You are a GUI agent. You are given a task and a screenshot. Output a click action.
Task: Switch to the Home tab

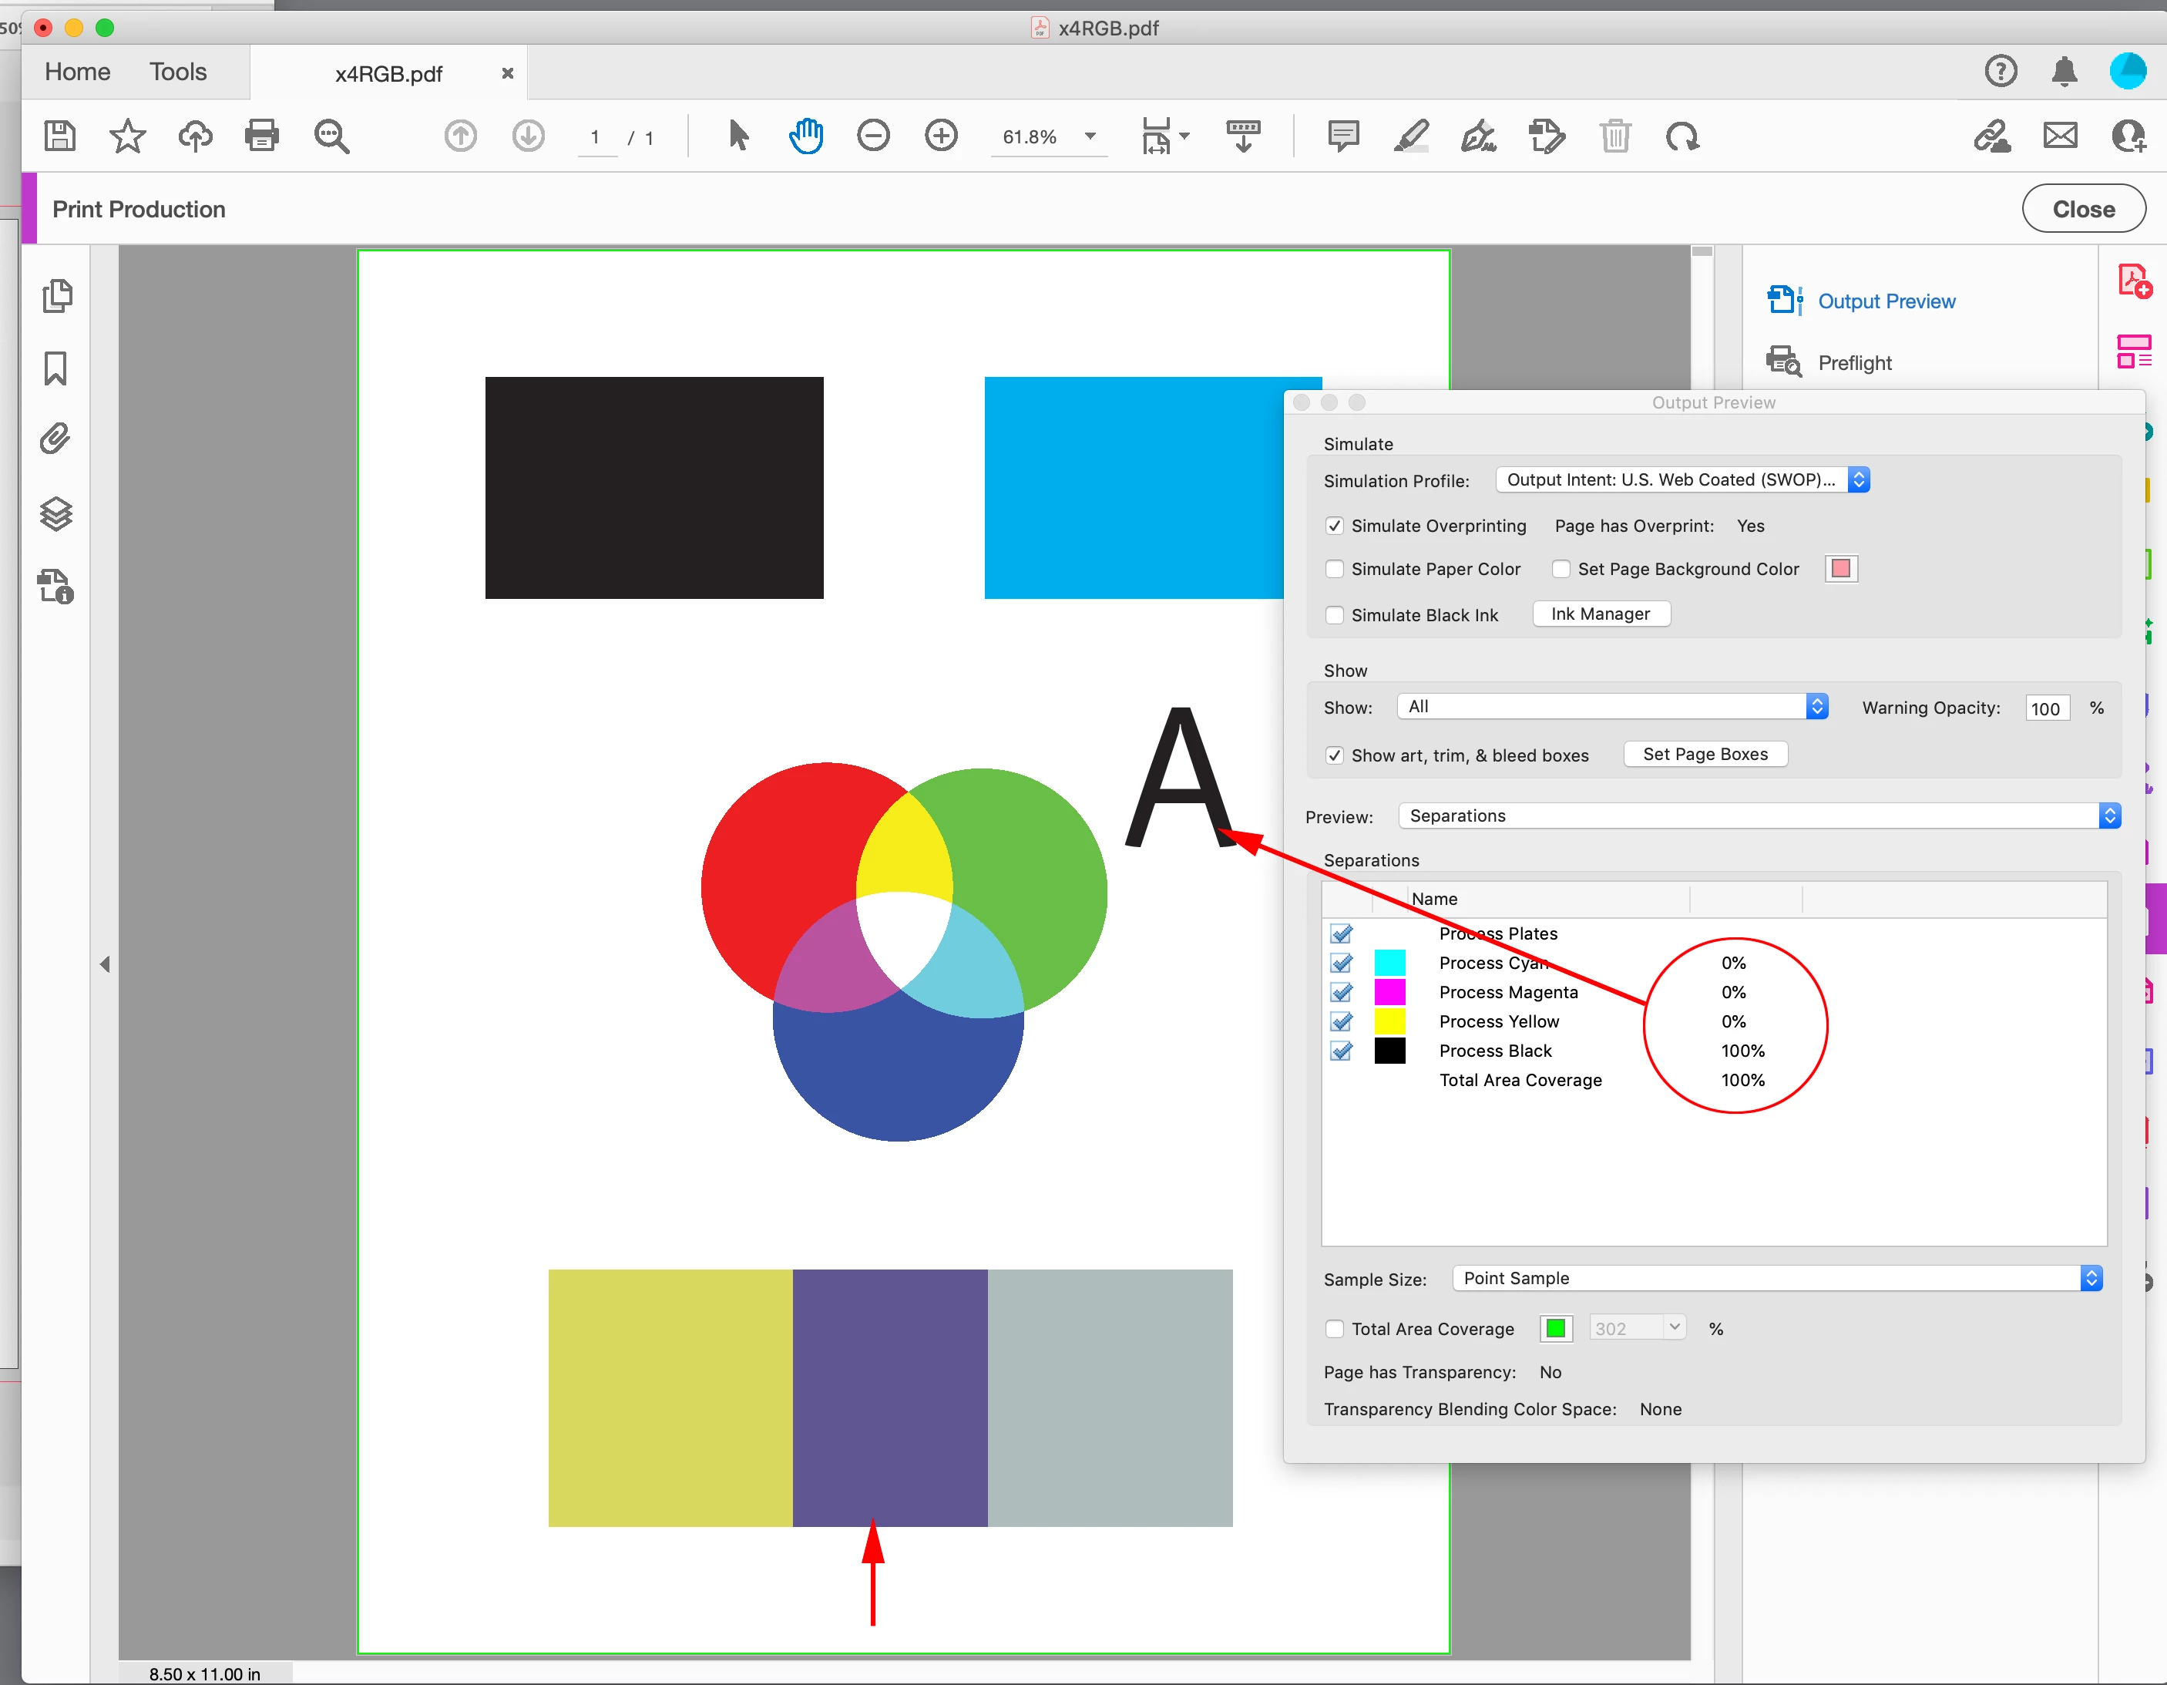[x=77, y=72]
